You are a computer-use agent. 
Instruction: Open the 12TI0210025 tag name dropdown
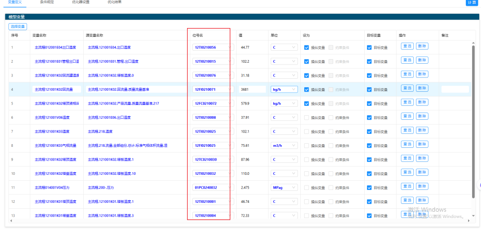[213, 131]
